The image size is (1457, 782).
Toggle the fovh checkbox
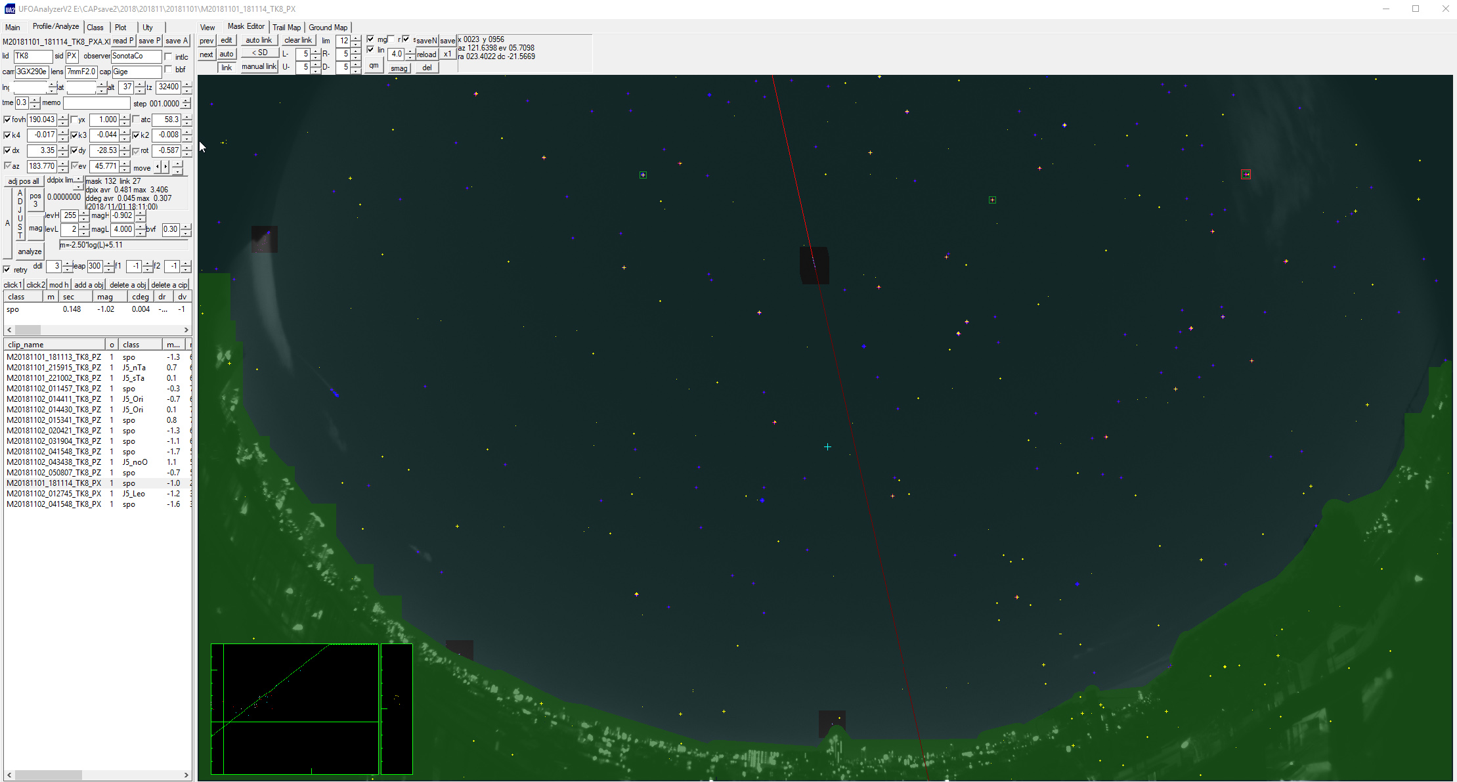pos(7,119)
